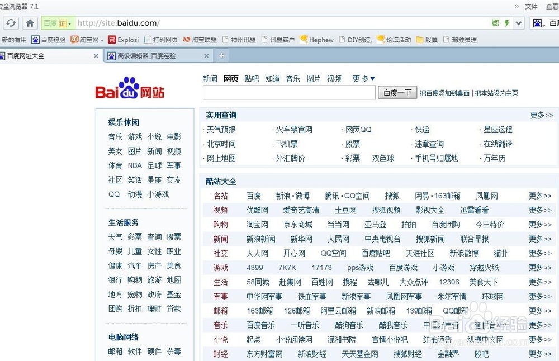The image size is (559, 361).
Task: Open the 神州讯盟 bookmark
Action: click(x=239, y=40)
